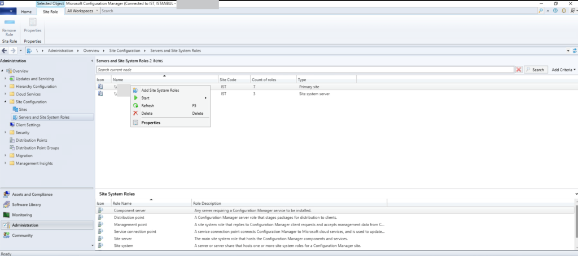
Task: Click the Remove Role ribbon icon
Action: [x=9, y=24]
